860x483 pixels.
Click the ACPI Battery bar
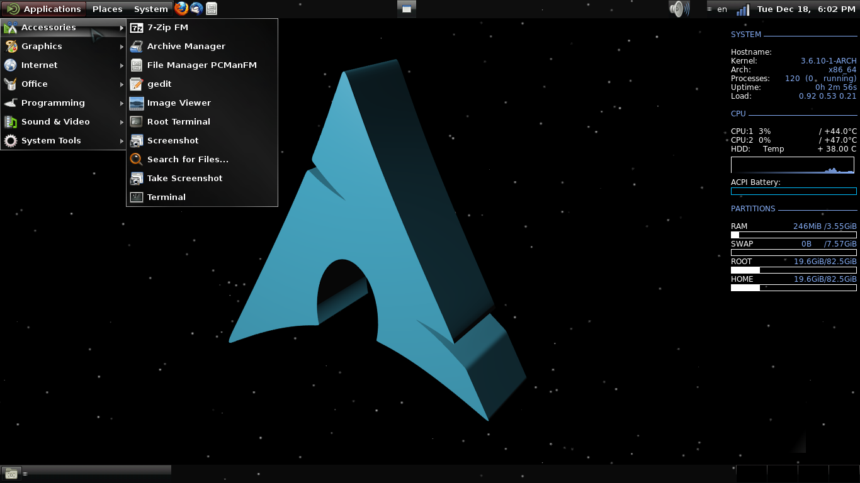click(x=794, y=191)
